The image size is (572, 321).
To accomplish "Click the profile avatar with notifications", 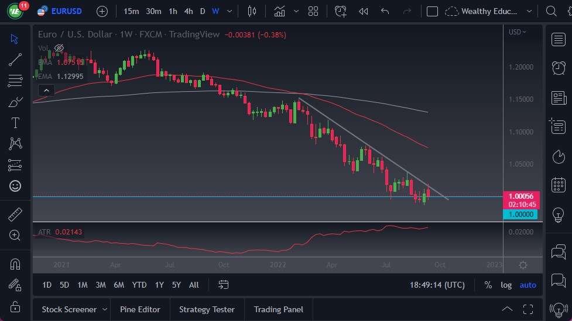I will point(17,10).
